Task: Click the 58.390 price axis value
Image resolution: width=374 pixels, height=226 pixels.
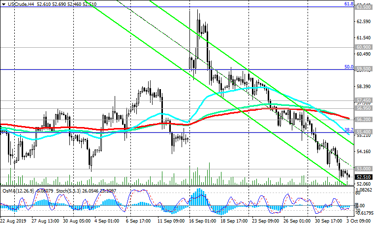Action: click(364, 86)
